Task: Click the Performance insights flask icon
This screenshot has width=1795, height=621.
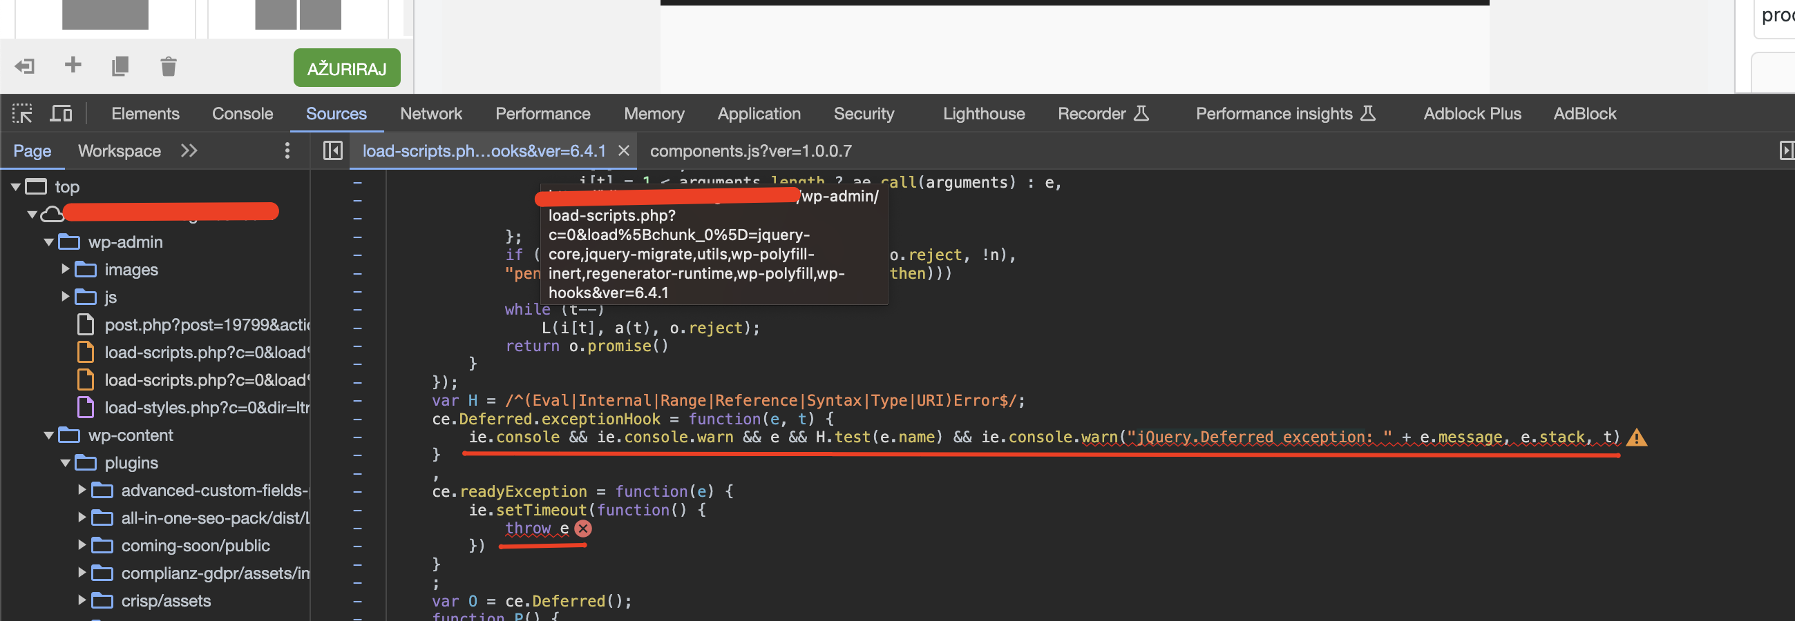Action: click(1368, 112)
